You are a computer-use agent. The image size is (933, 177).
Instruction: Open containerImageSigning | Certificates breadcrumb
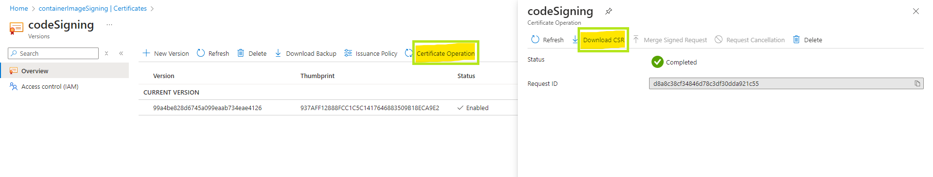click(92, 8)
